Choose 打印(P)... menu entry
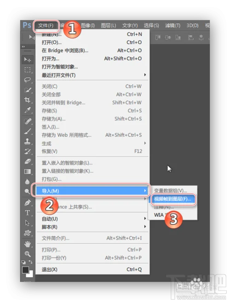This screenshot has height=302, width=230. click(x=92, y=250)
